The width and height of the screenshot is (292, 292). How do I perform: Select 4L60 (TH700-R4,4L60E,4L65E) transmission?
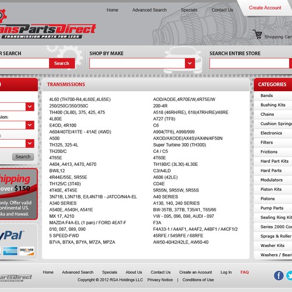80,99
